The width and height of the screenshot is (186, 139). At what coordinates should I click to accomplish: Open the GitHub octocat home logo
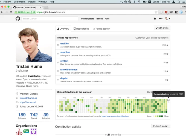pos(18,19)
